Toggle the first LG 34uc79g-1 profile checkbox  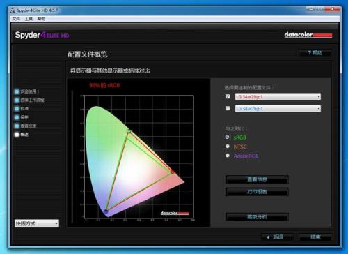[228, 96]
